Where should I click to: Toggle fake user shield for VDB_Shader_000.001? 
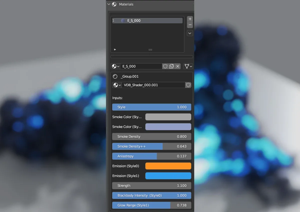[x=188, y=85]
